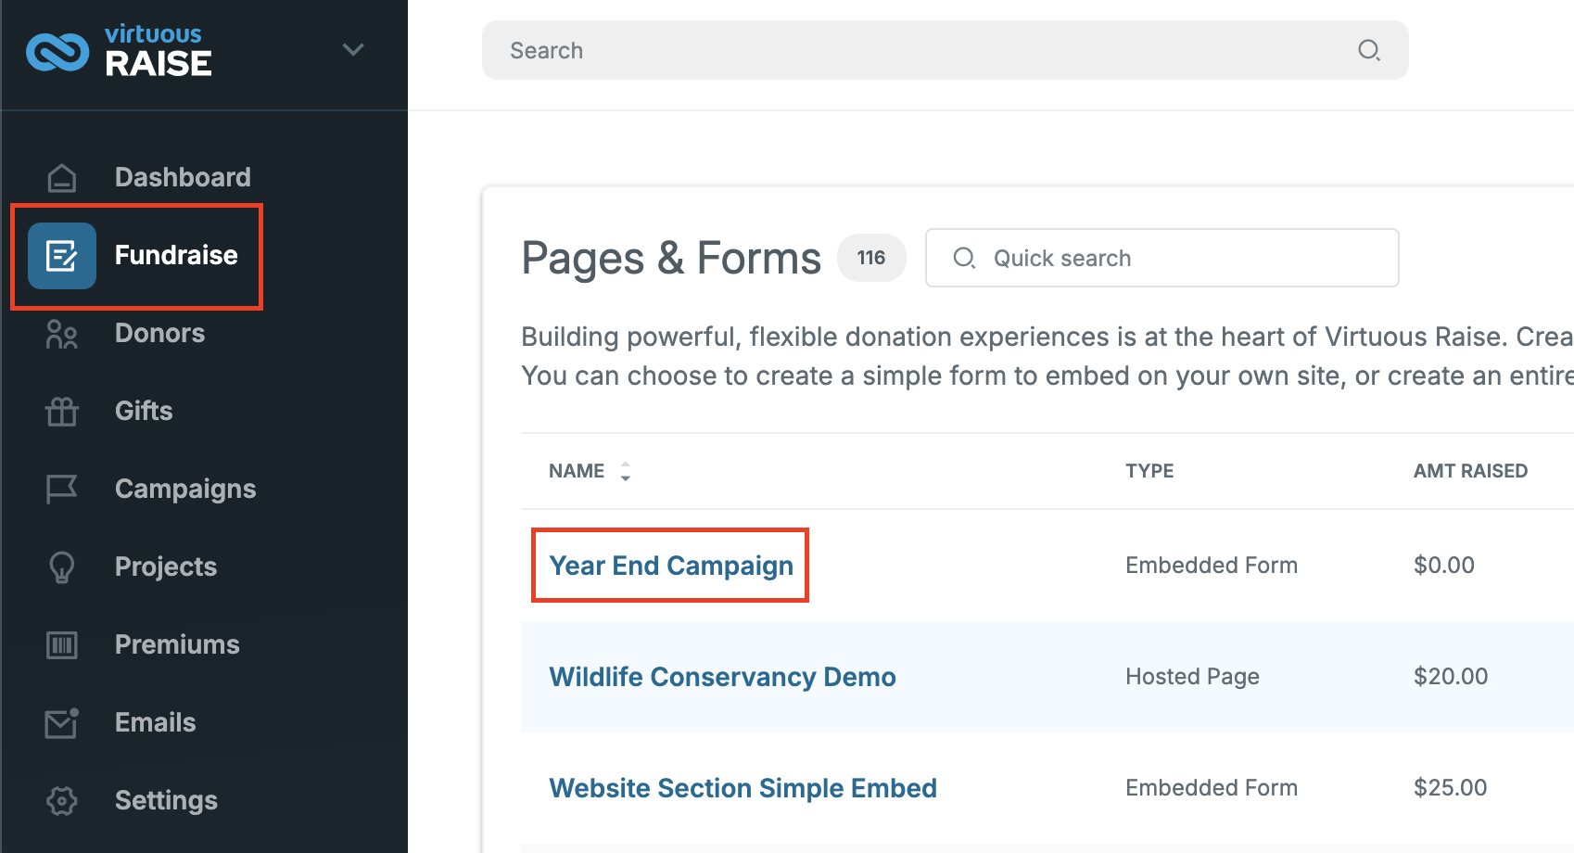Expand the Virtuous Raise product switcher chevron
This screenshot has width=1574, height=853.
(353, 49)
